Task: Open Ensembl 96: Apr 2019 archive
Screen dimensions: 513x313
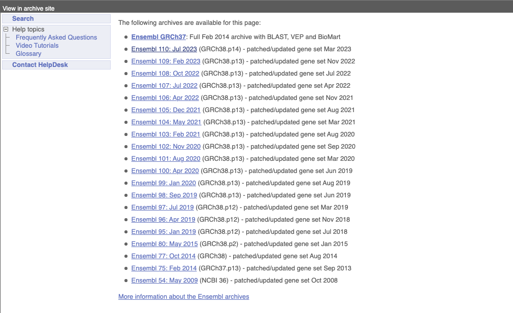Action: 163,220
